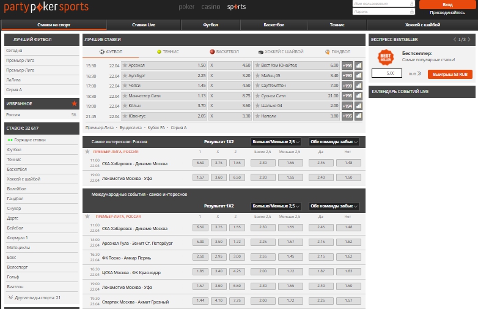Focus the username input field

383,4
